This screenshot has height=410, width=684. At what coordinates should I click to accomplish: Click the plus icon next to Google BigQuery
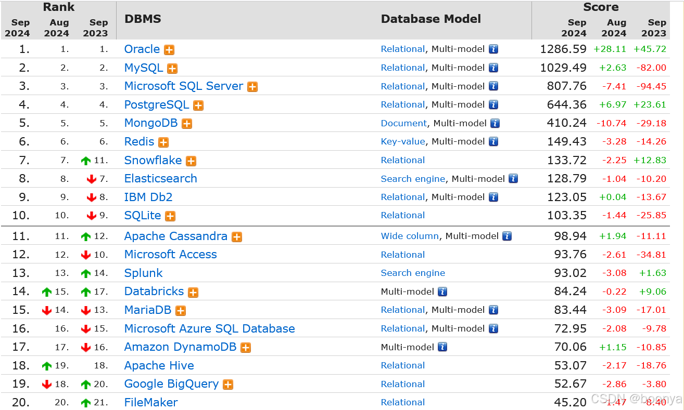point(228,385)
